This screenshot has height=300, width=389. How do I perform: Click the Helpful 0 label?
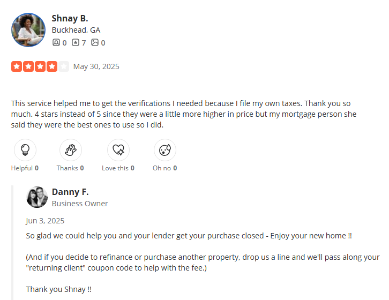point(25,168)
